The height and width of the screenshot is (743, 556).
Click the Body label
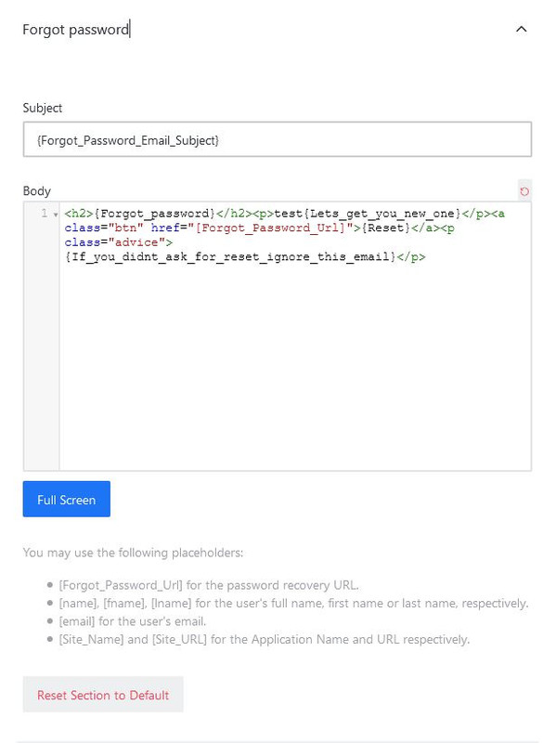[36, 191]
